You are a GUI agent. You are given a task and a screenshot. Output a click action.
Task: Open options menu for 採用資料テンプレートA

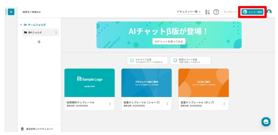coord(110,104)
